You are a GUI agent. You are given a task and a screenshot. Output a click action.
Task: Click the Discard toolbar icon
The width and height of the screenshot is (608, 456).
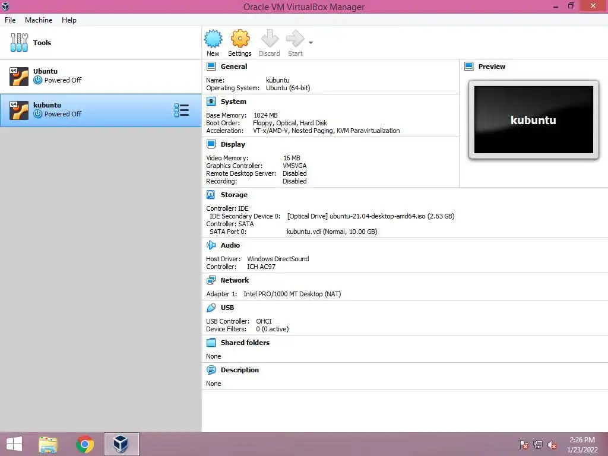click(x=270, y=39)
